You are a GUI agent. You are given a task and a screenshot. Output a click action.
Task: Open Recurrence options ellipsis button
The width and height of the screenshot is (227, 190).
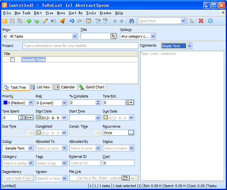tap(131, 133)
